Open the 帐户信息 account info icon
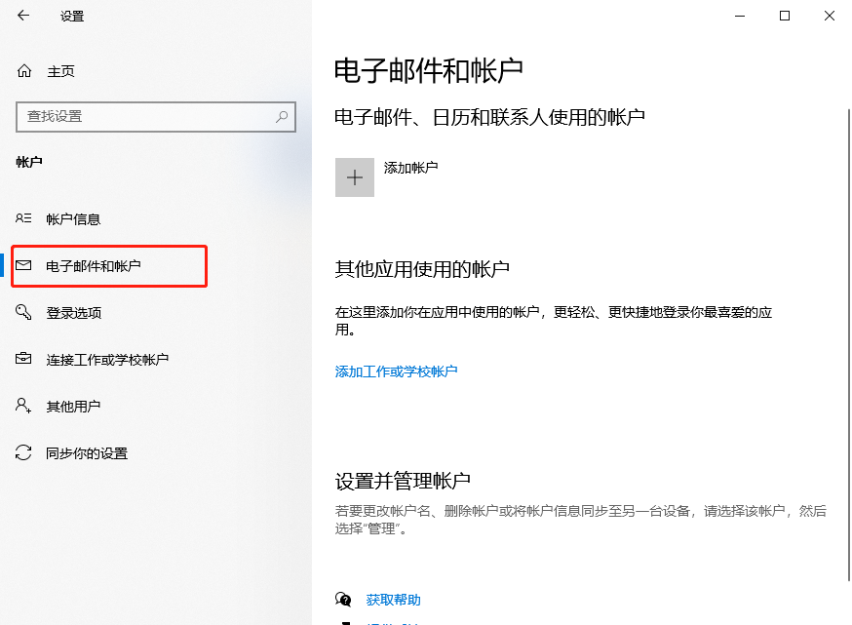852x625 pixels. pyautogui.click(x=23, y=218)
